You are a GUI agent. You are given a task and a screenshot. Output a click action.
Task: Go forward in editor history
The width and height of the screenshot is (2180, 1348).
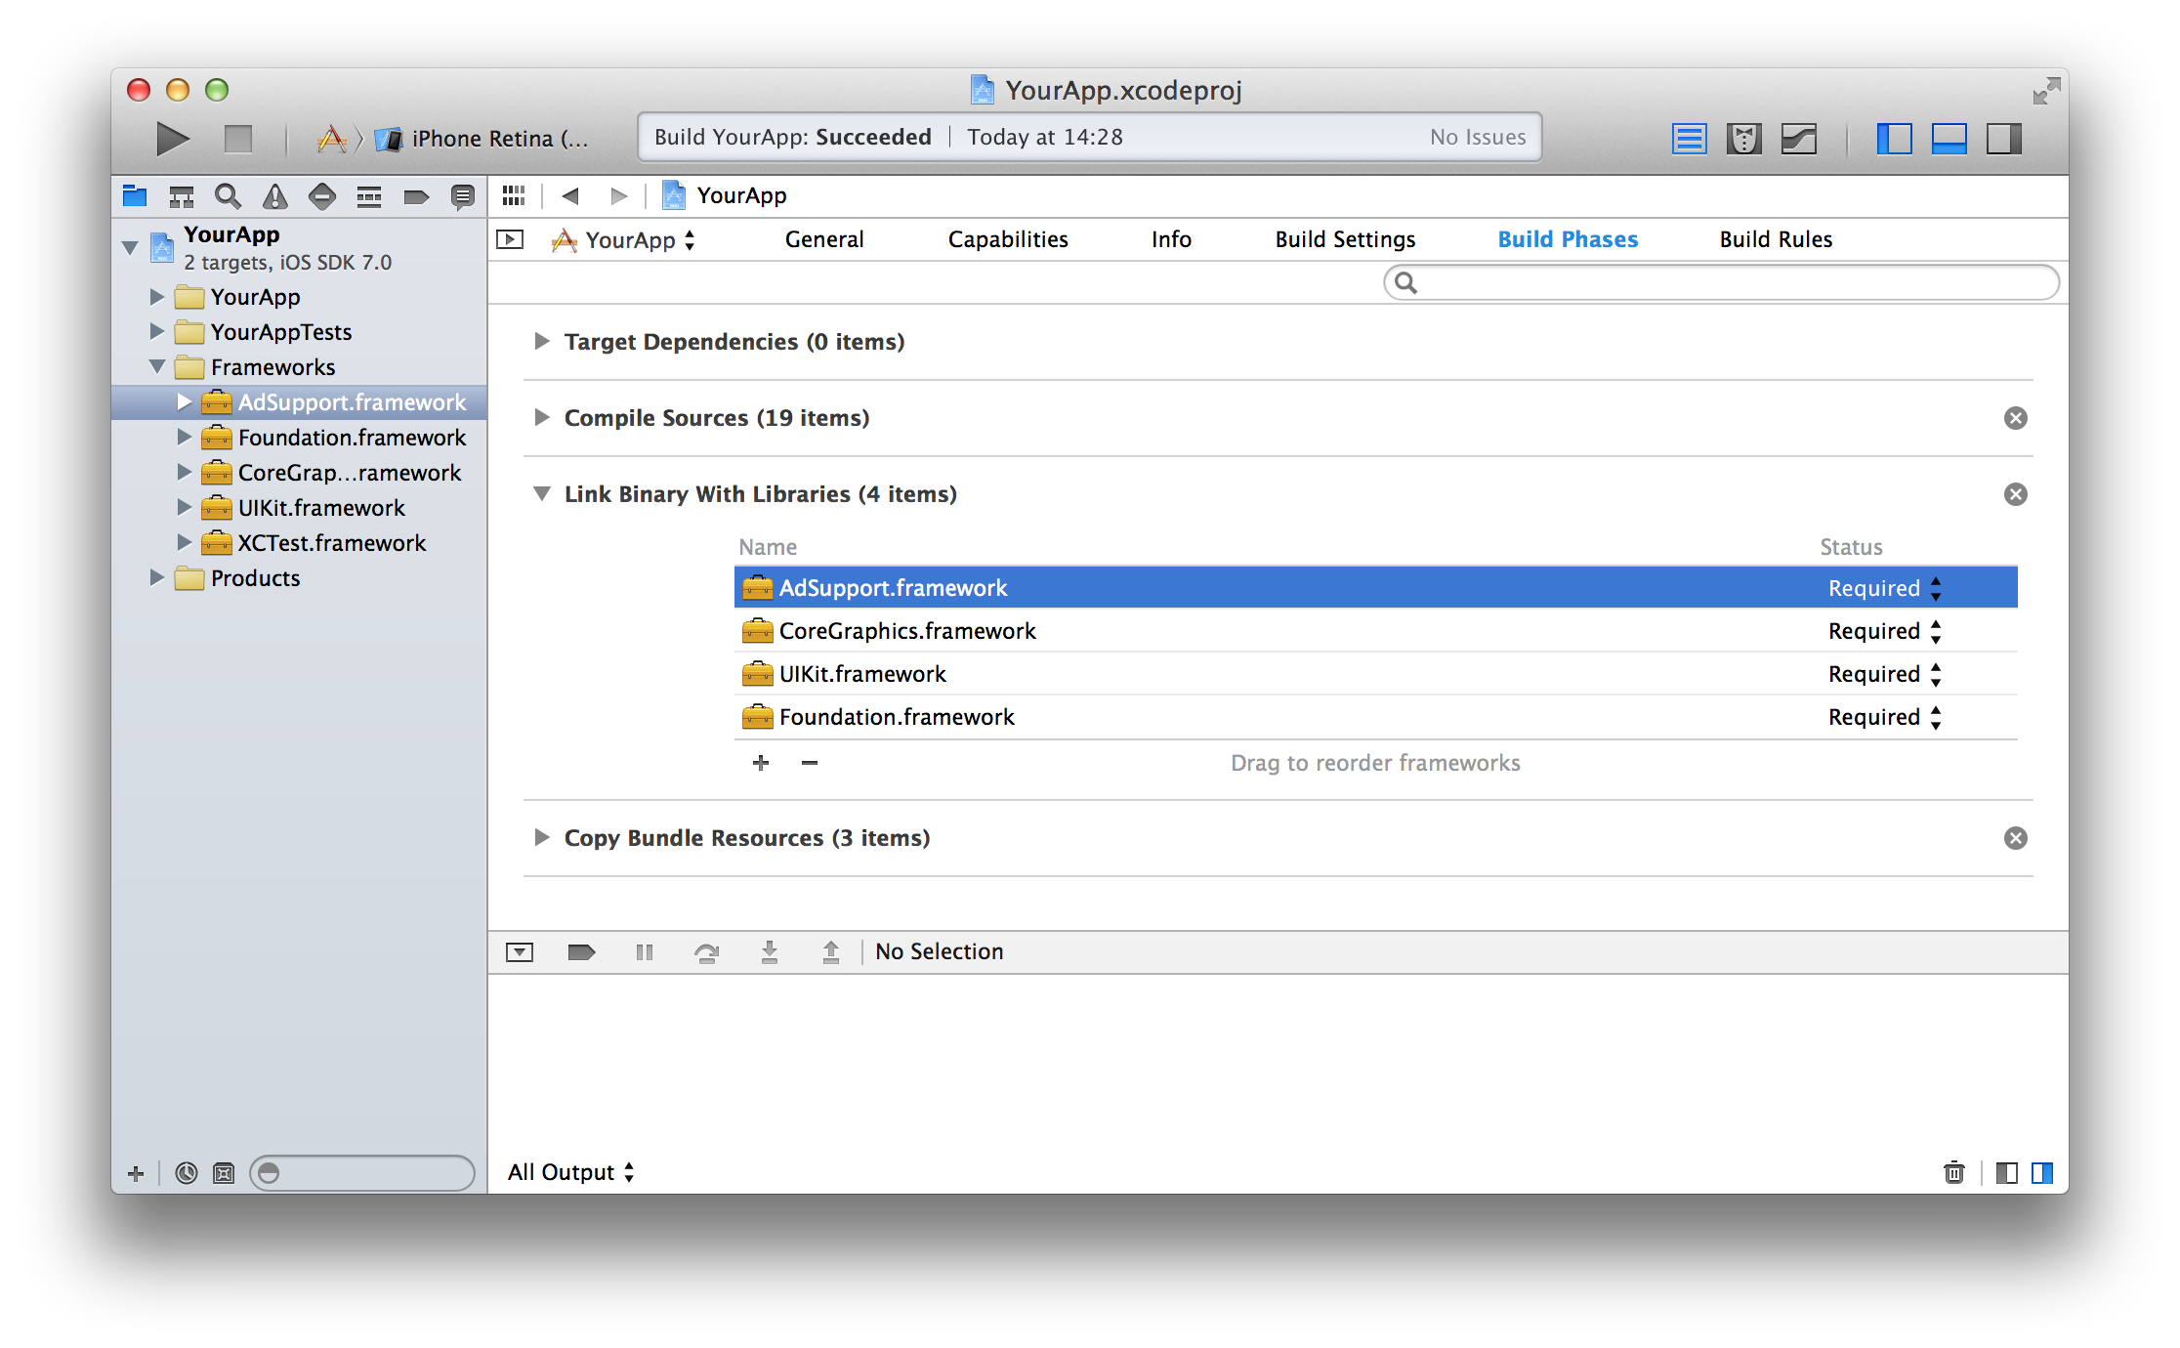[618, 196]
